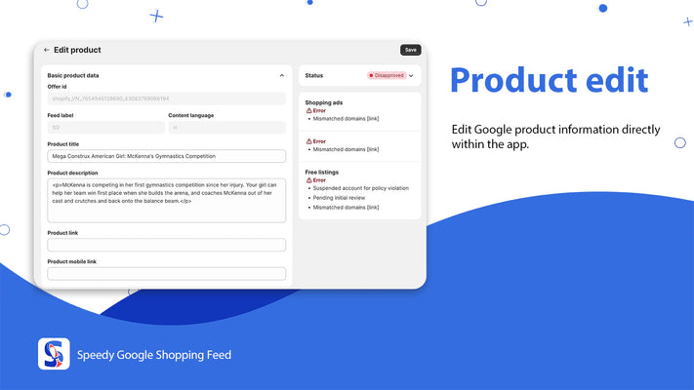Click the Feed label field

[x=105, y=128]
